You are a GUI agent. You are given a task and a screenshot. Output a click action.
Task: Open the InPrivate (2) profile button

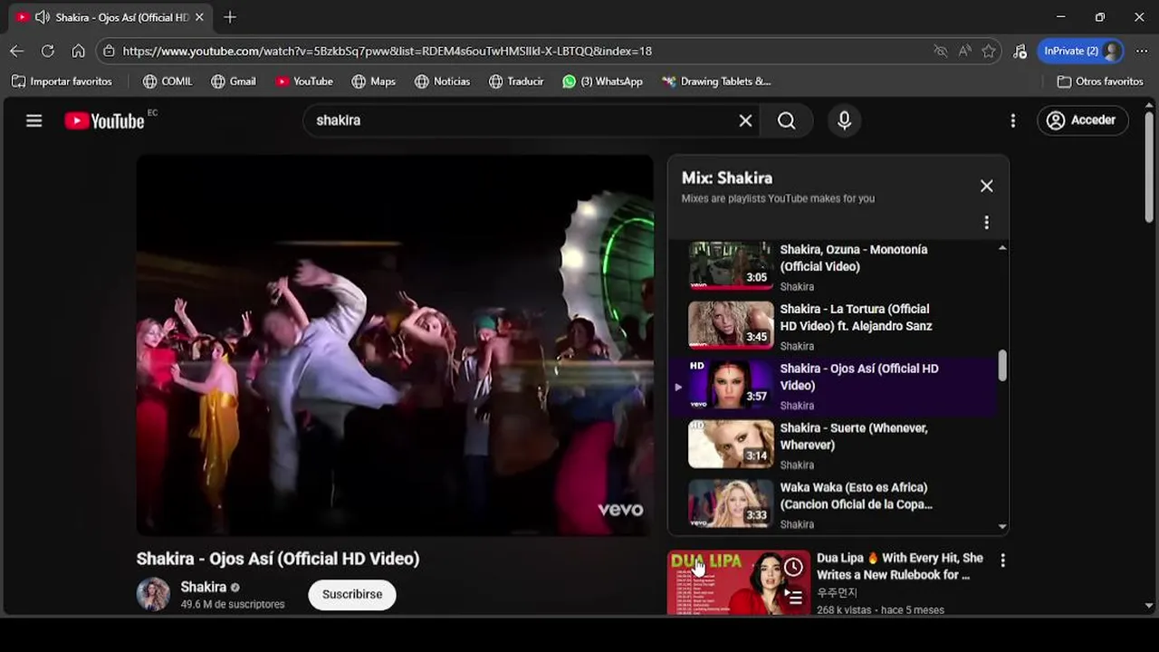pyautogui.click(x=1081, y=51)
